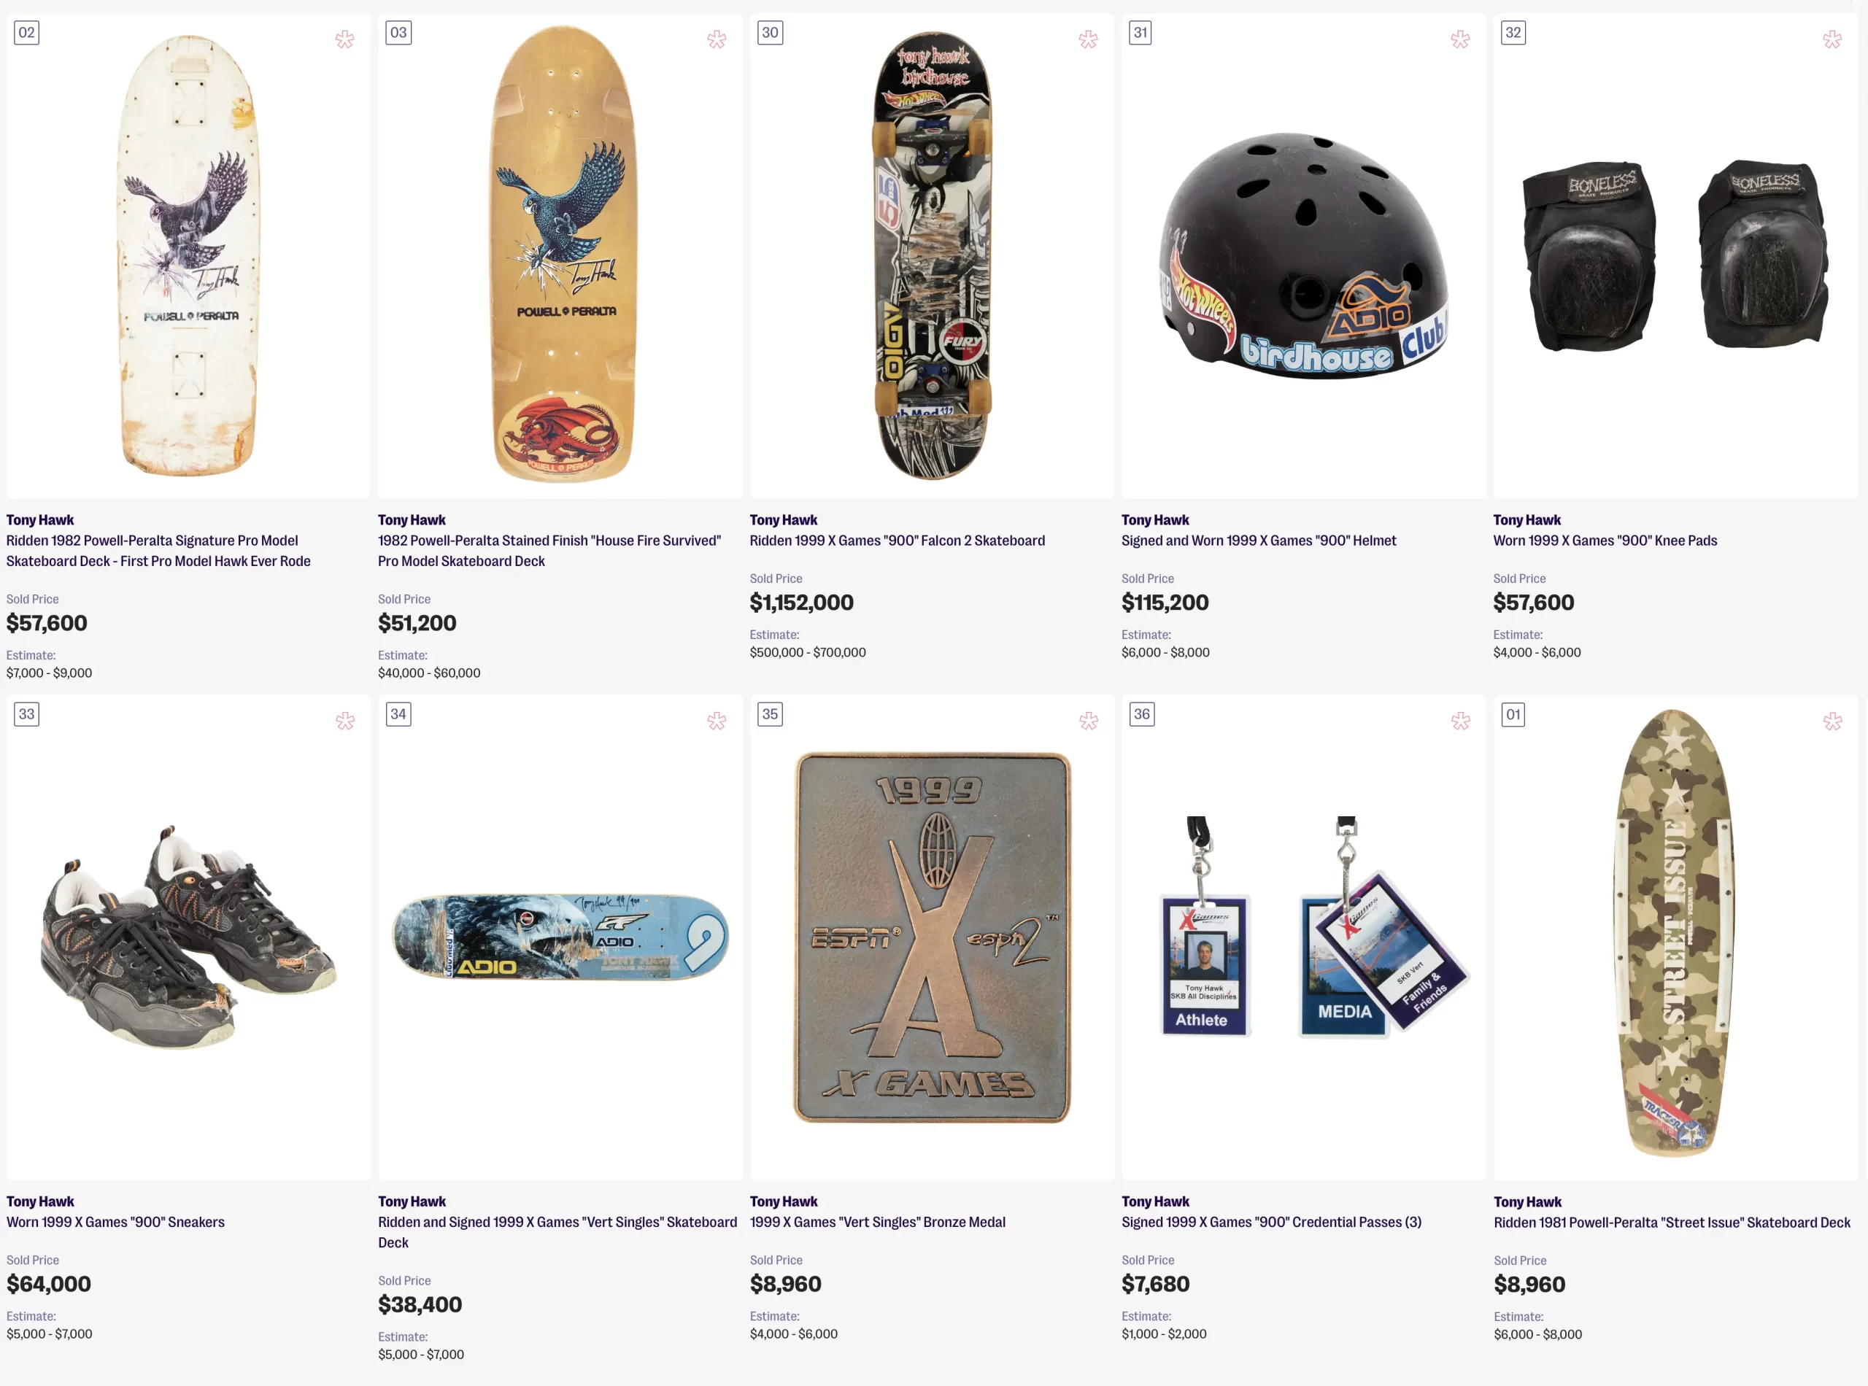
Task: Click the lot number 30 badge
Action: 770,33
